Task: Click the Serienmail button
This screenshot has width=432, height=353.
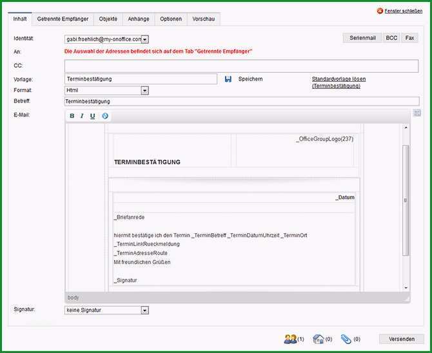Action: click(362, 38)
